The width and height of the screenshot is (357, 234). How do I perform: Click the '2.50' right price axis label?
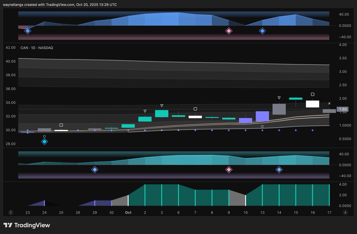tap(343, 85)
